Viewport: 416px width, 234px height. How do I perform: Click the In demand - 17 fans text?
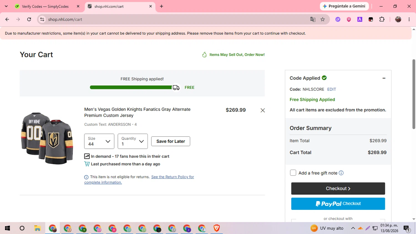(x=130, y=156)
